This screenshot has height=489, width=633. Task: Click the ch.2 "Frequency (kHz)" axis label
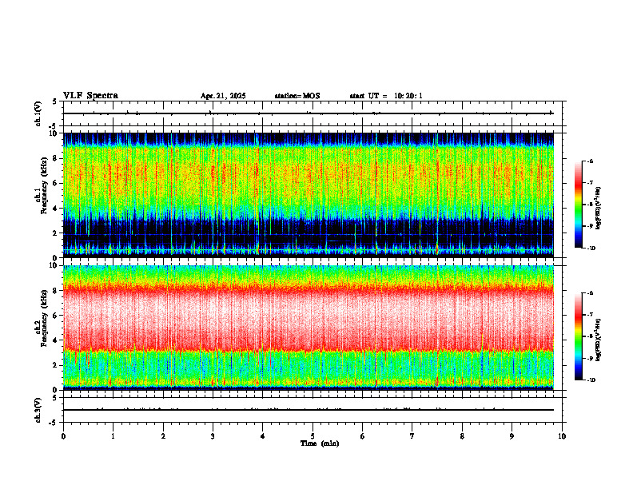43,318
